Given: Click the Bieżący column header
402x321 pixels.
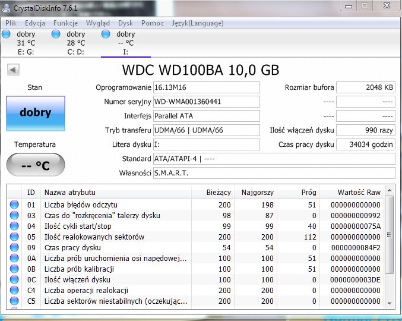Looking at the screenshot, I should 213,192.
